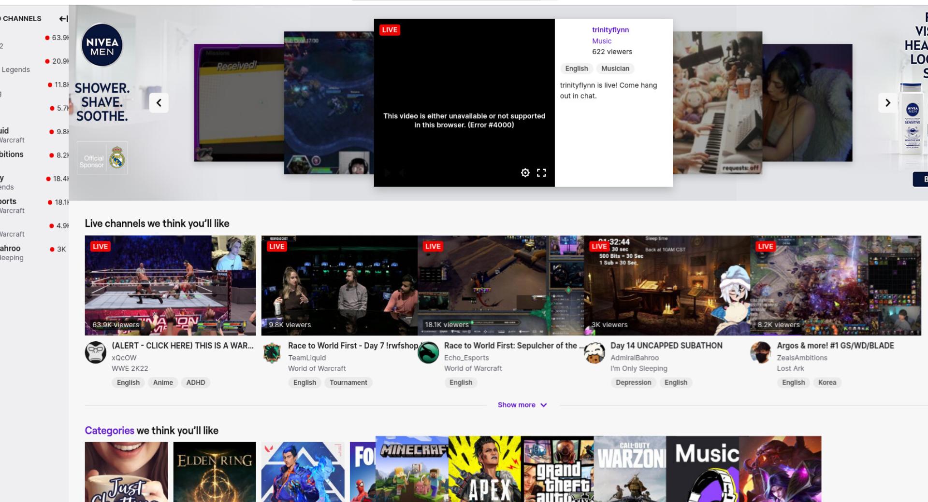
Task: Select Musician tag on featured stream
Action: (x=615, y=69)
